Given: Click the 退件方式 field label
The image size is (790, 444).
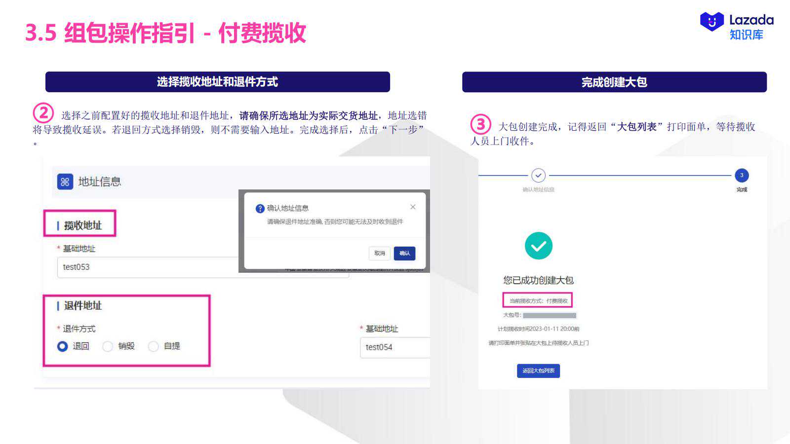Looking at the screenshot, I should pos(79,329).
